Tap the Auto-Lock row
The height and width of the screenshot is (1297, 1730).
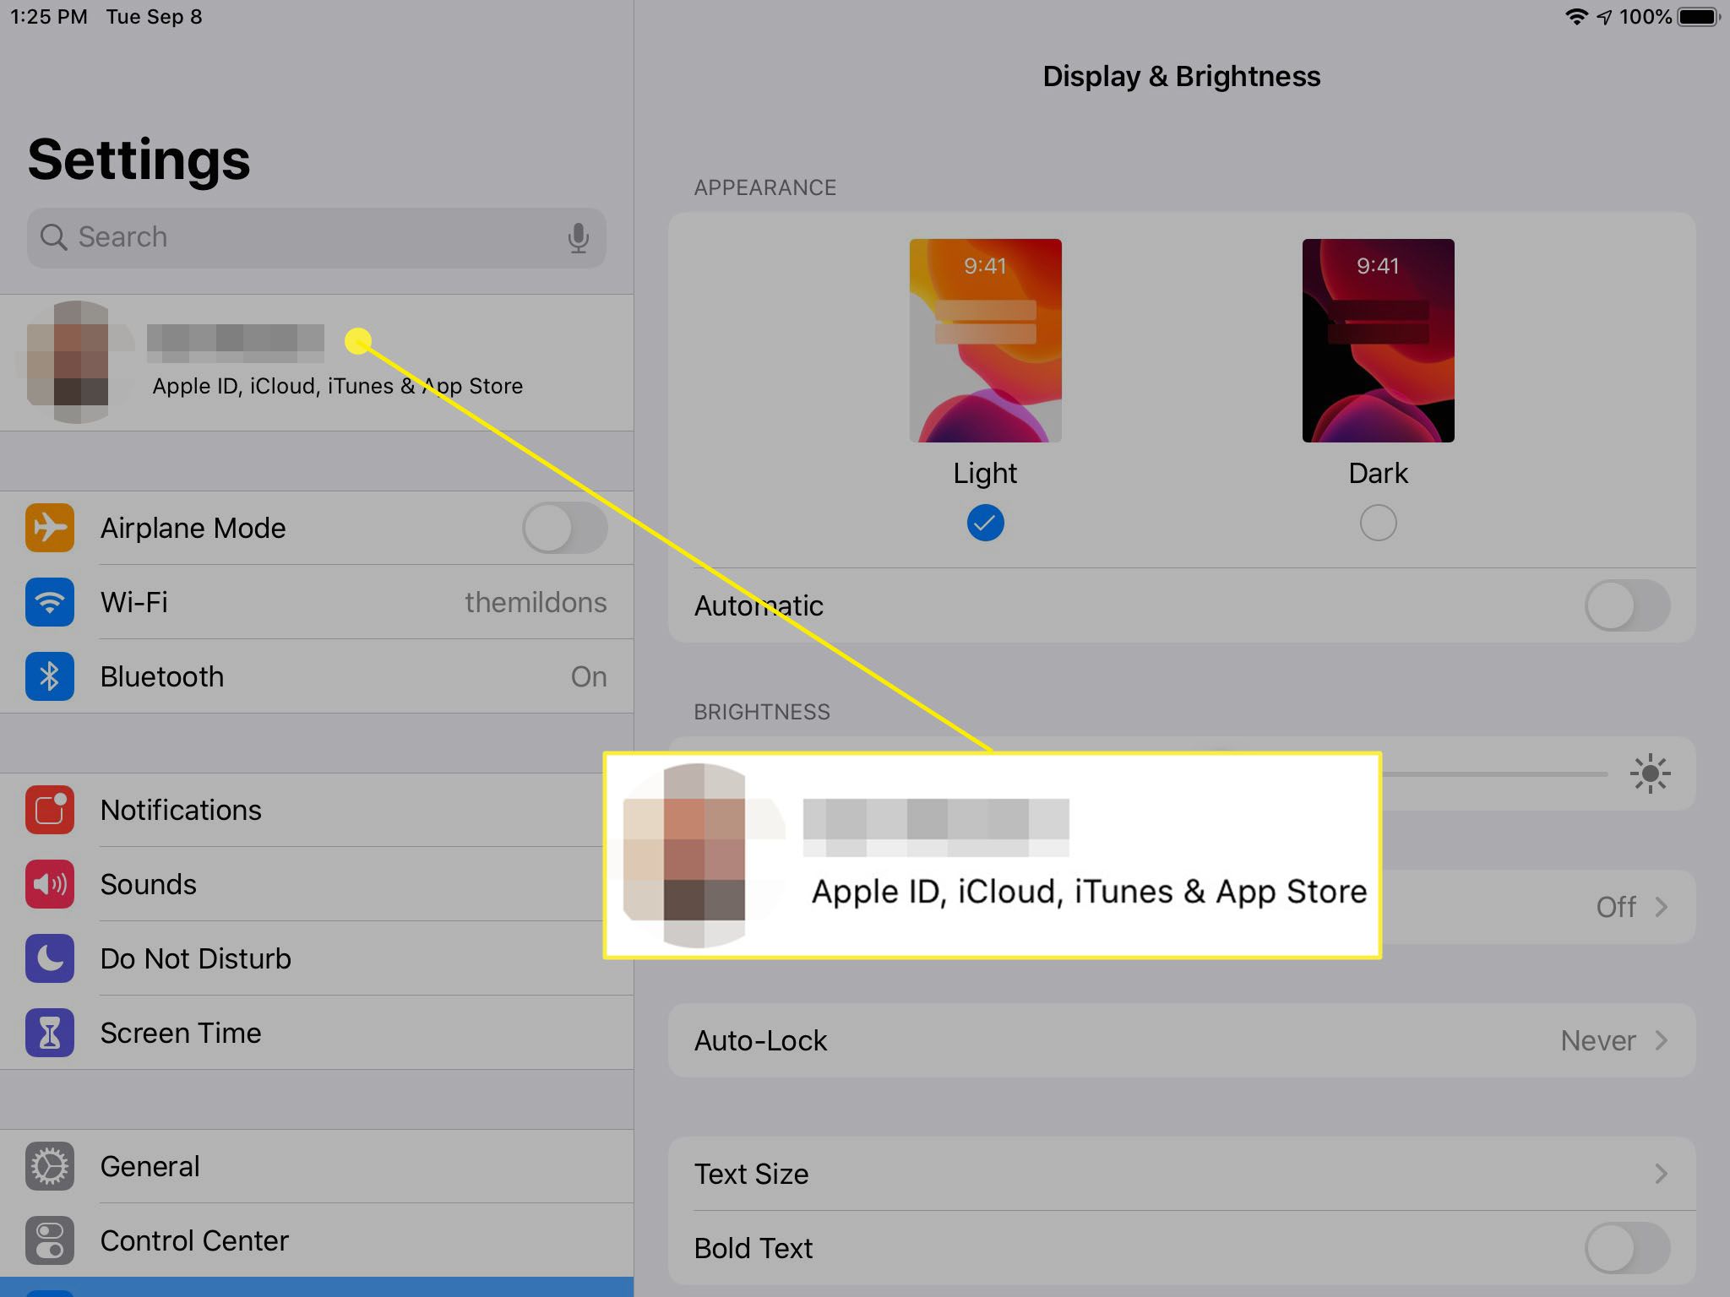coord(1182,1040)
